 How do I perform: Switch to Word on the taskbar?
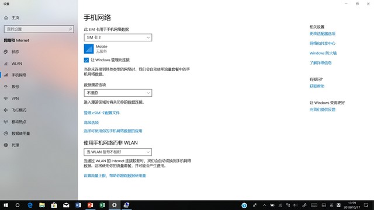point(78,205)
